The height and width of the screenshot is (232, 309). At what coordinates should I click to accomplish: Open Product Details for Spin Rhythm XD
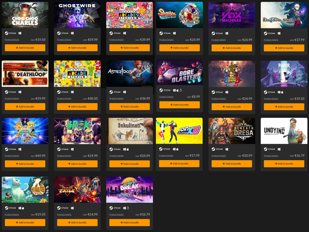click(166, 156)
